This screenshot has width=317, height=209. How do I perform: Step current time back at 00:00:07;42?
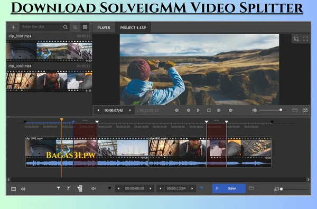pos(98,110)
